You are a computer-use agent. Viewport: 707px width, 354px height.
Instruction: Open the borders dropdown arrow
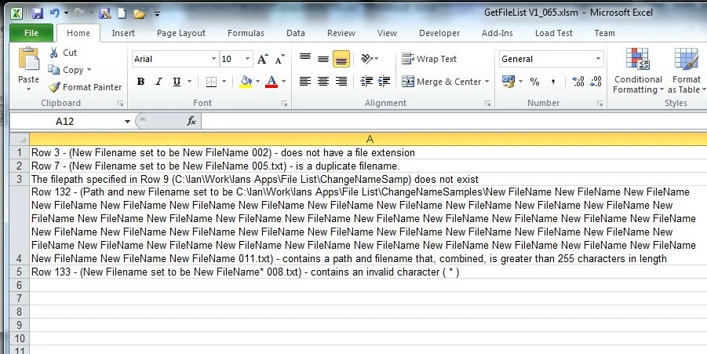pyautogui.click(x=224, y=82)
